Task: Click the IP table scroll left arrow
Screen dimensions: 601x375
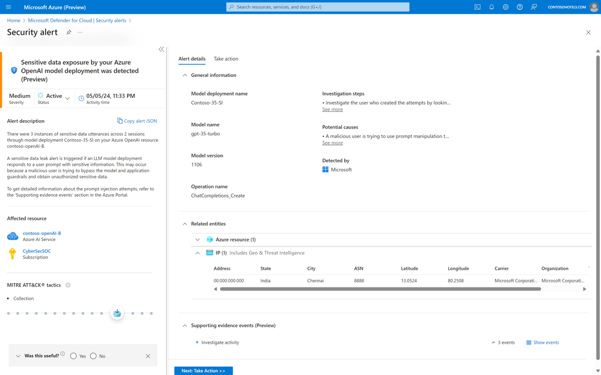Action: [x=215, y=289]
